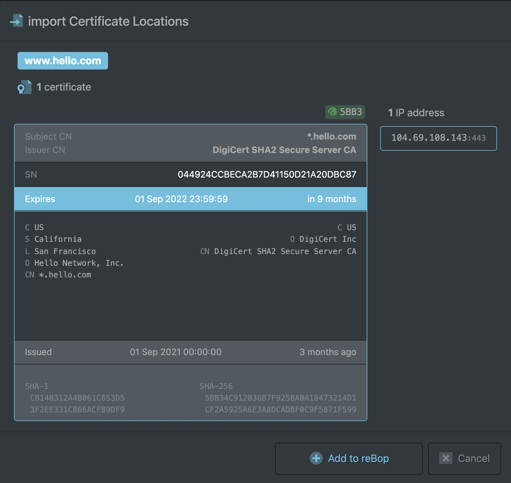Select the 5BB3 fingerprint badge
Image resolution: width=511 pixels, height=483 pixels.
click(x=345, y=112)
